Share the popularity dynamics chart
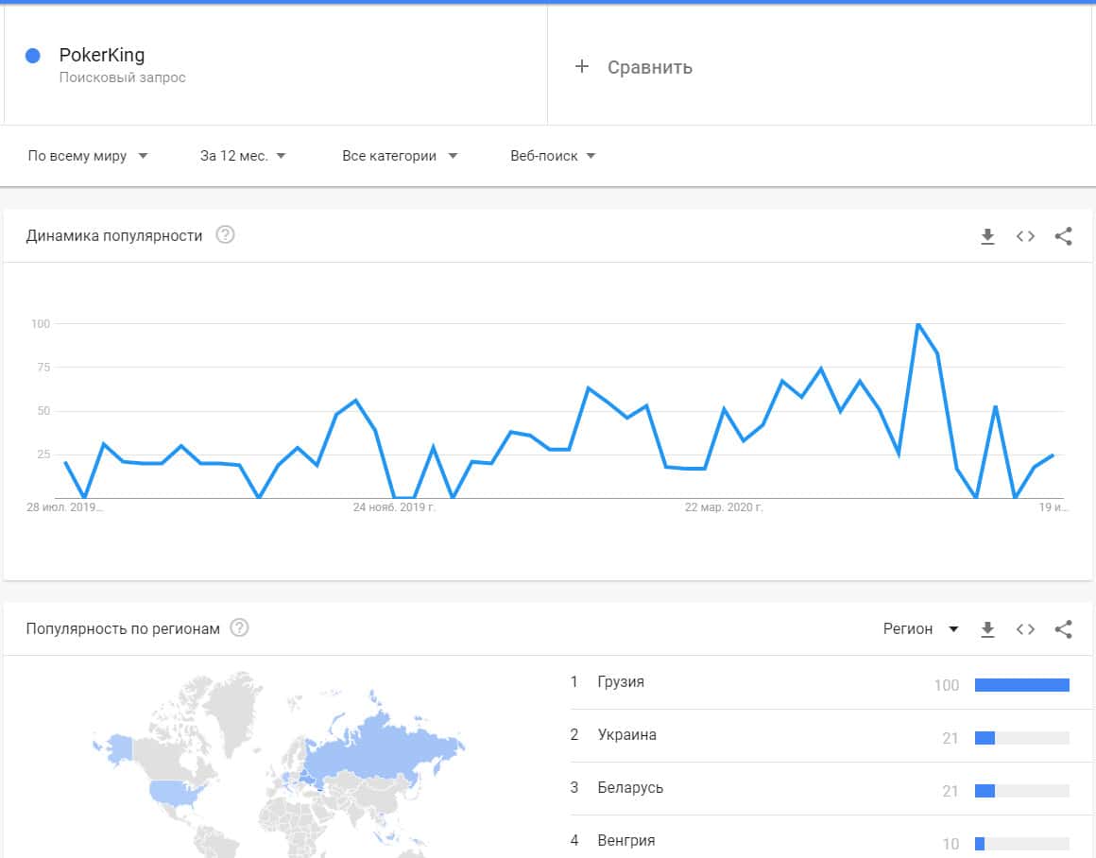The width and height of the screenshot is (1096, 858). tap(1063, 236)
